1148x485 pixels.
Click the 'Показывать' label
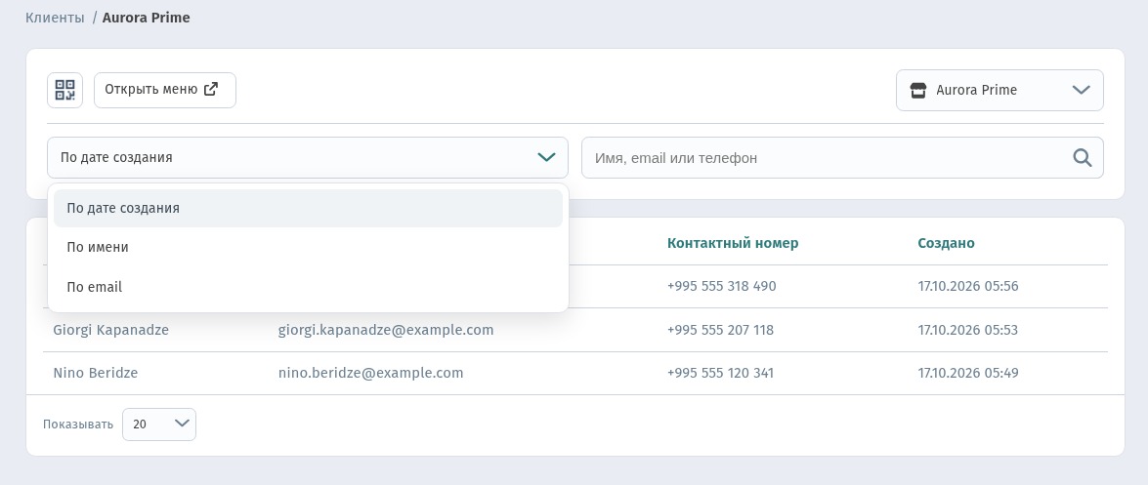[77, 424]
